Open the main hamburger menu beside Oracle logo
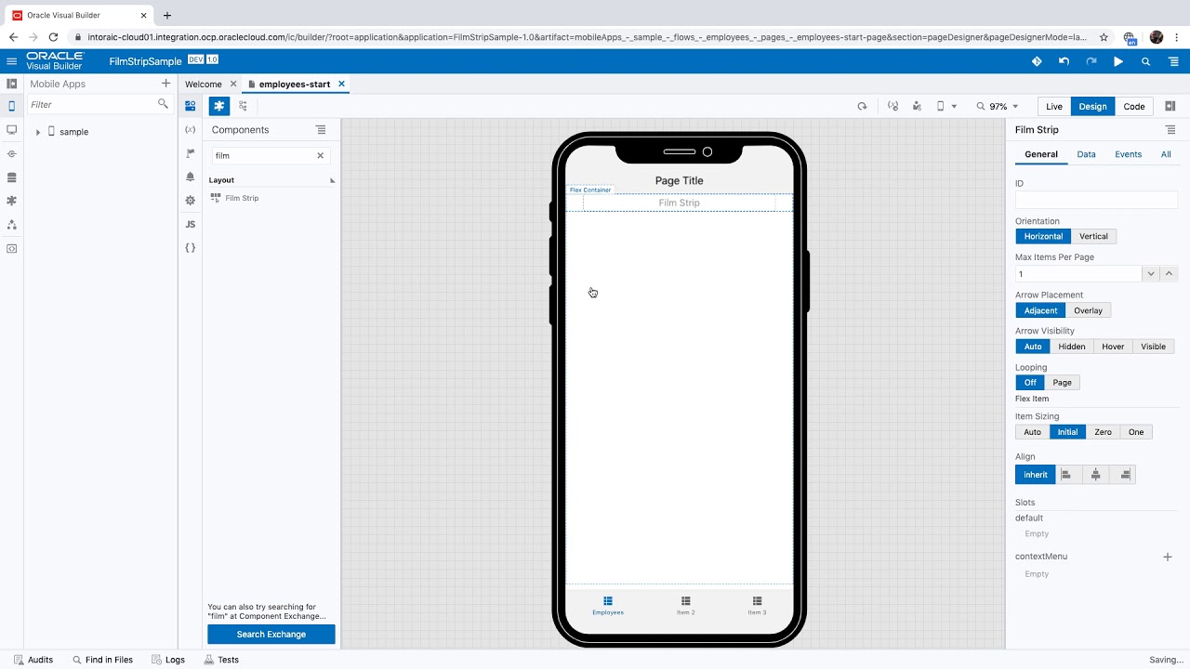Image resolution: width=1190 pixels, height=669 pixels. (x=11, y=61)
